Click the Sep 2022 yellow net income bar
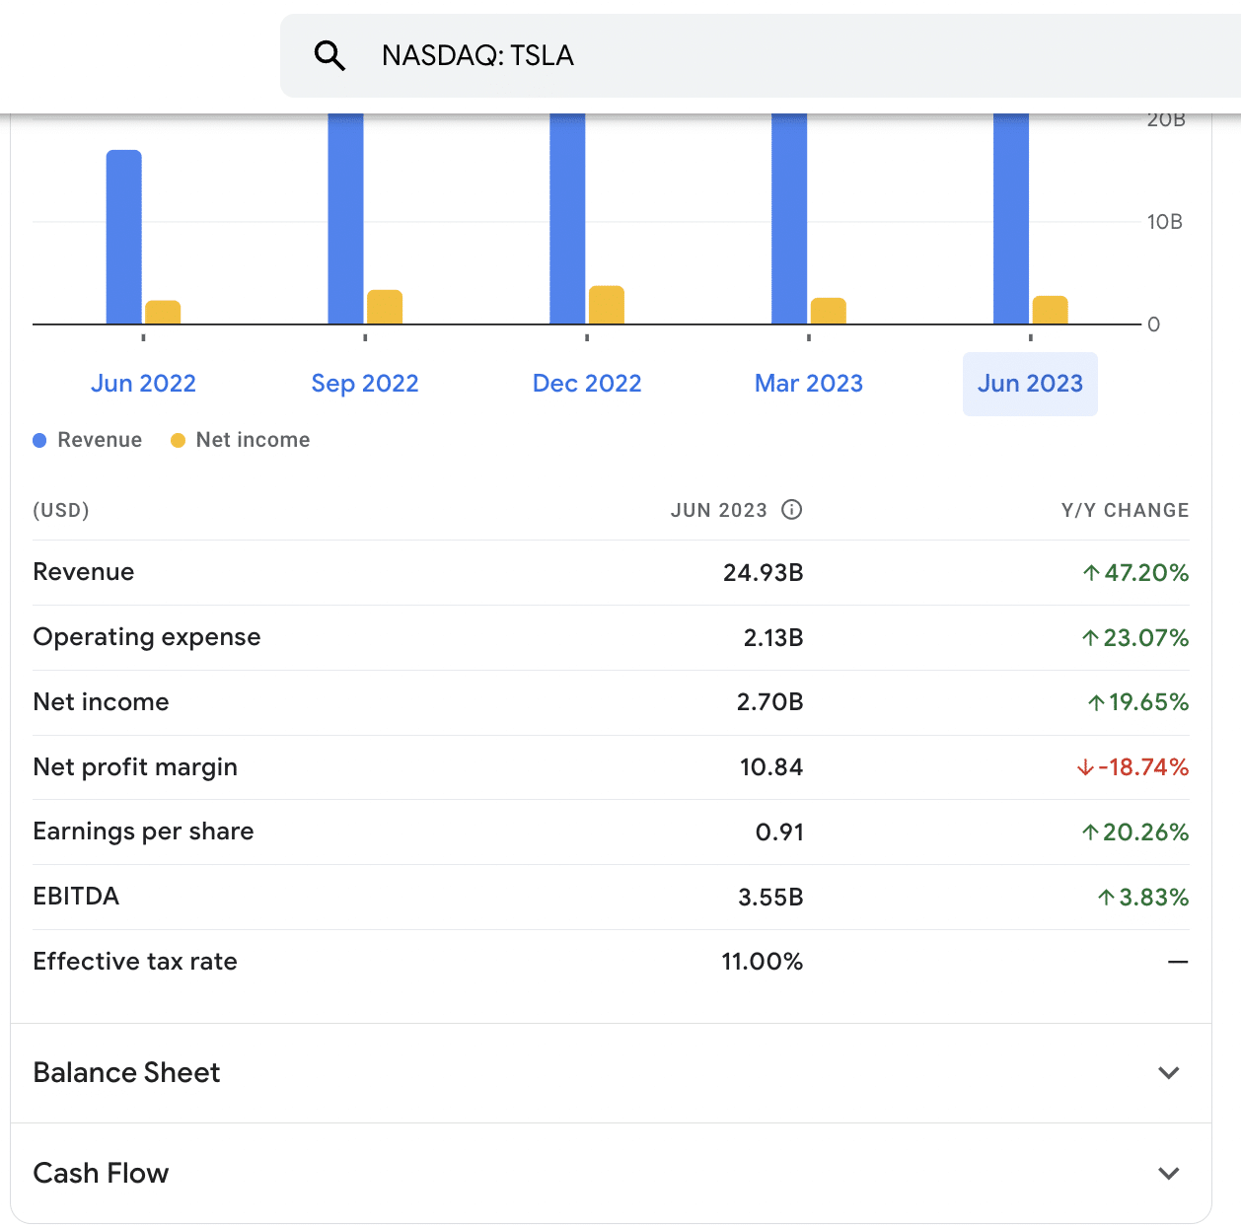The height and width of the screenshot is (1229, 1241). tap(385, 307)
